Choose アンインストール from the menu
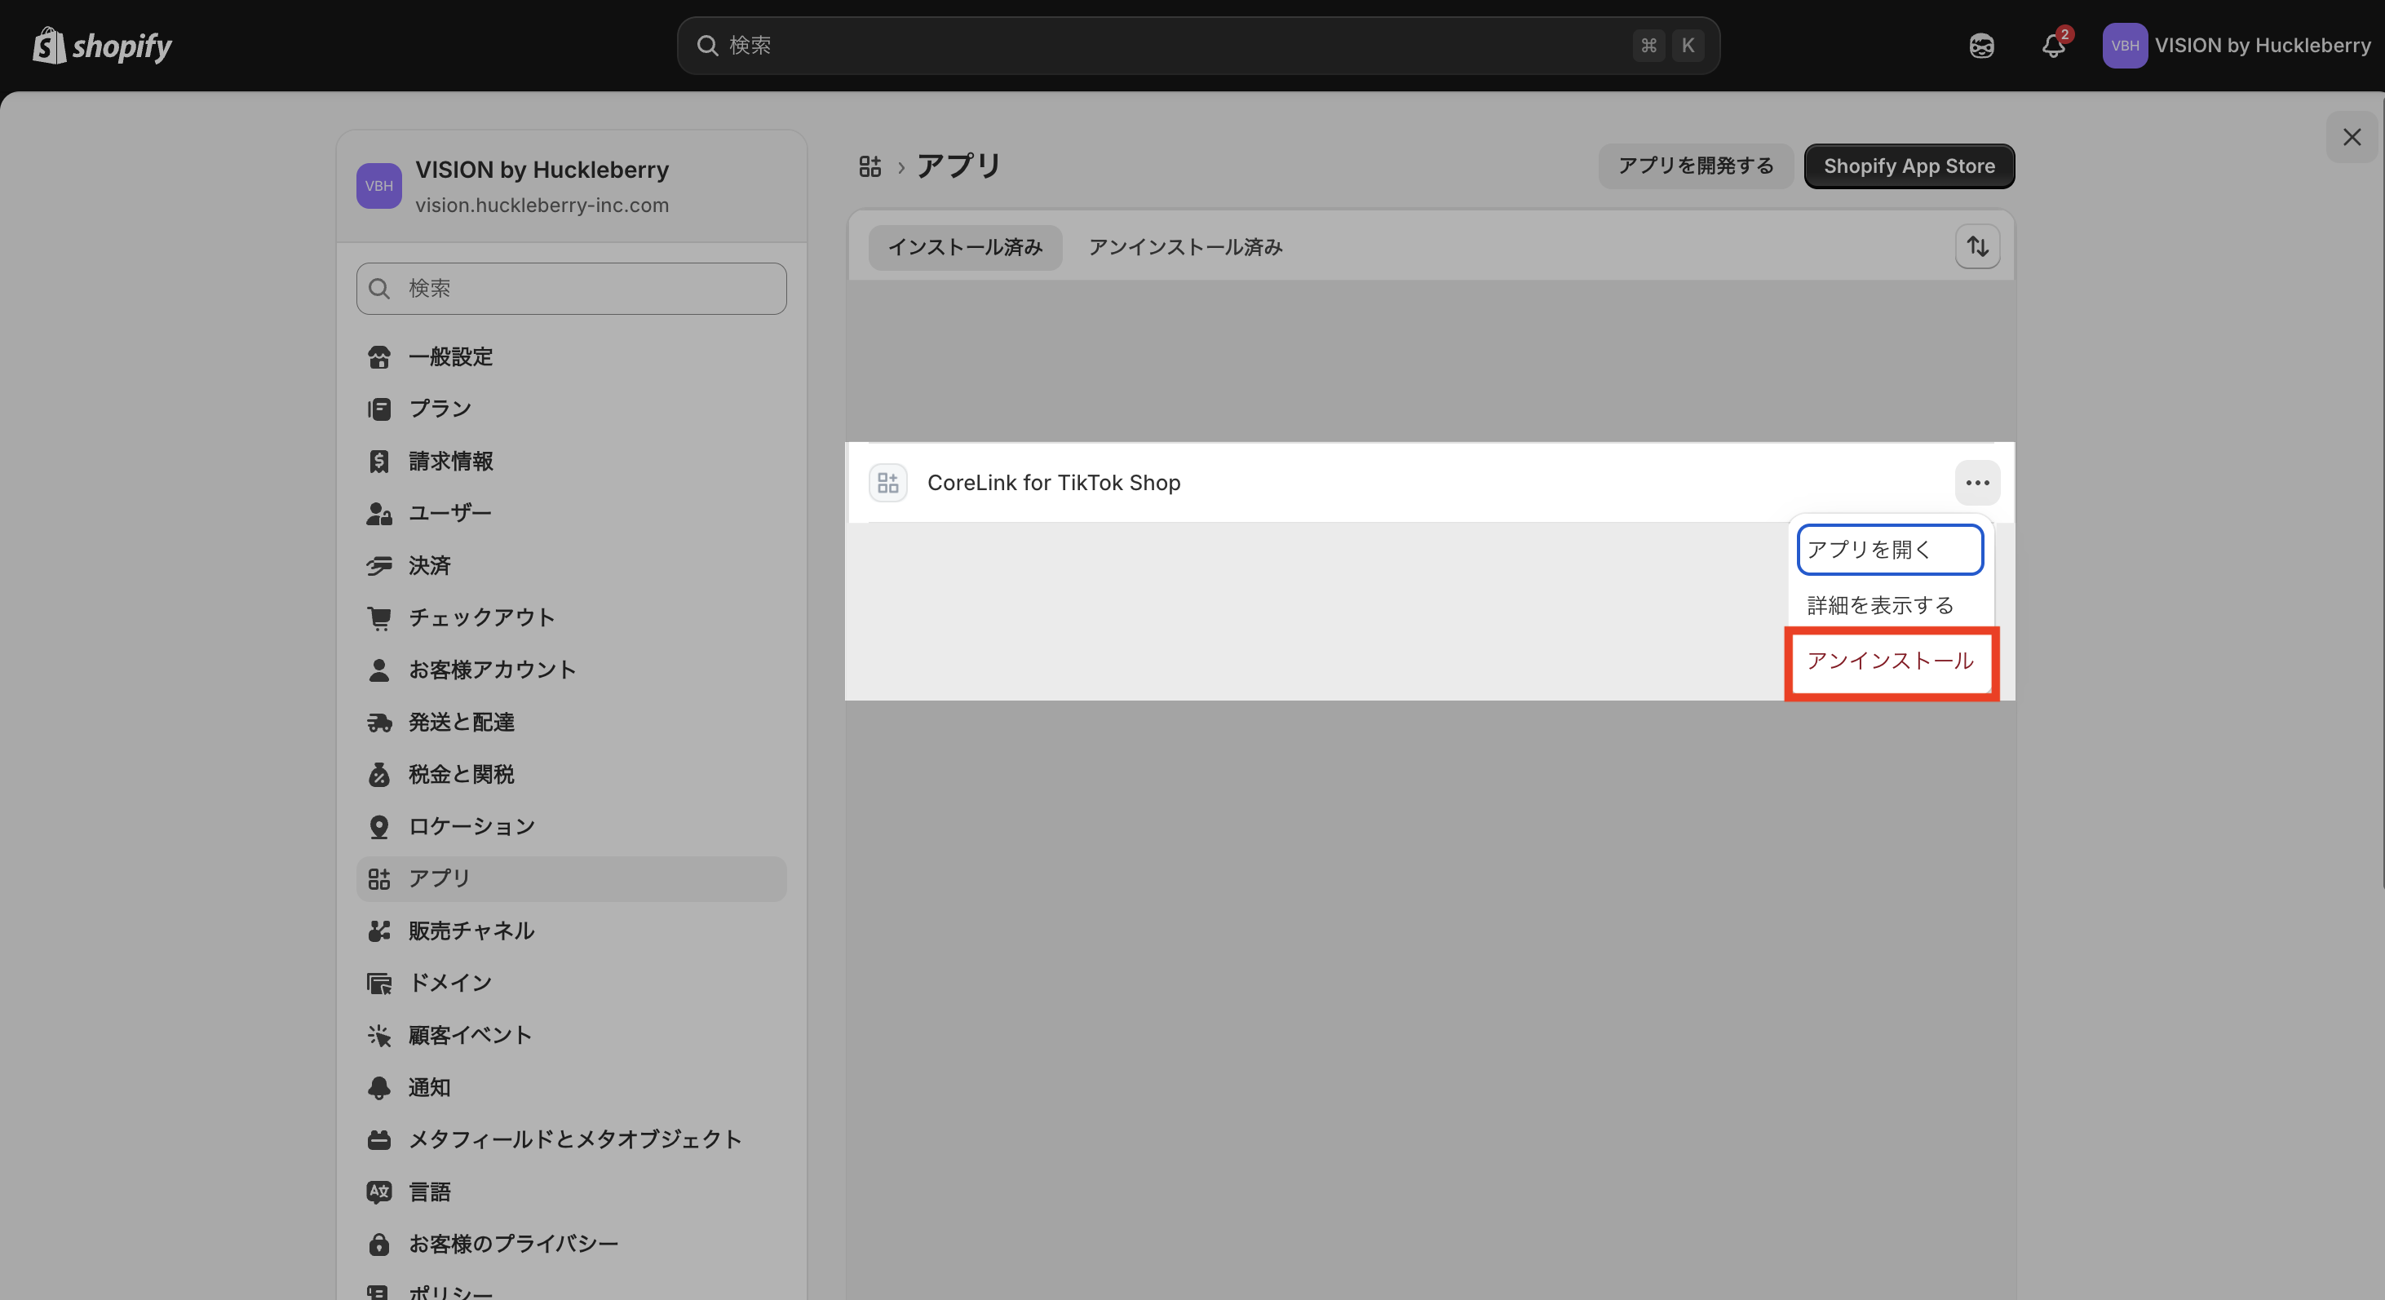The width and height of the screenshot is (2385, 1300). [1890, 661]
